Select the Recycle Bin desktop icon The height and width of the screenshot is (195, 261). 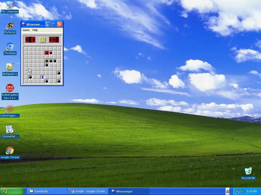click(x=248, y=173)
